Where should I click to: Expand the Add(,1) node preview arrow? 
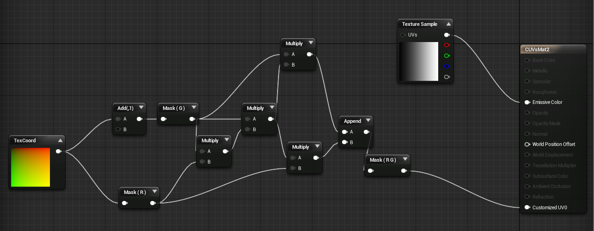(x=141, y=108)
